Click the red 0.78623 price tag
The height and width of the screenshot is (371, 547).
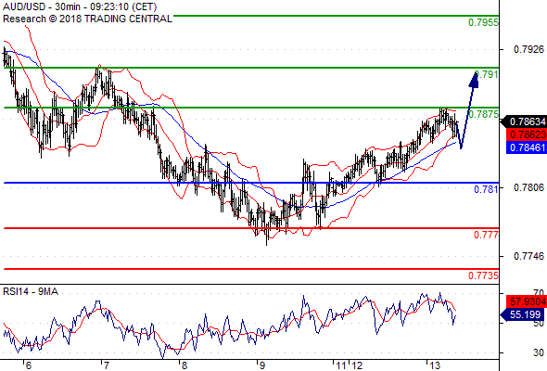pos(527,134)
